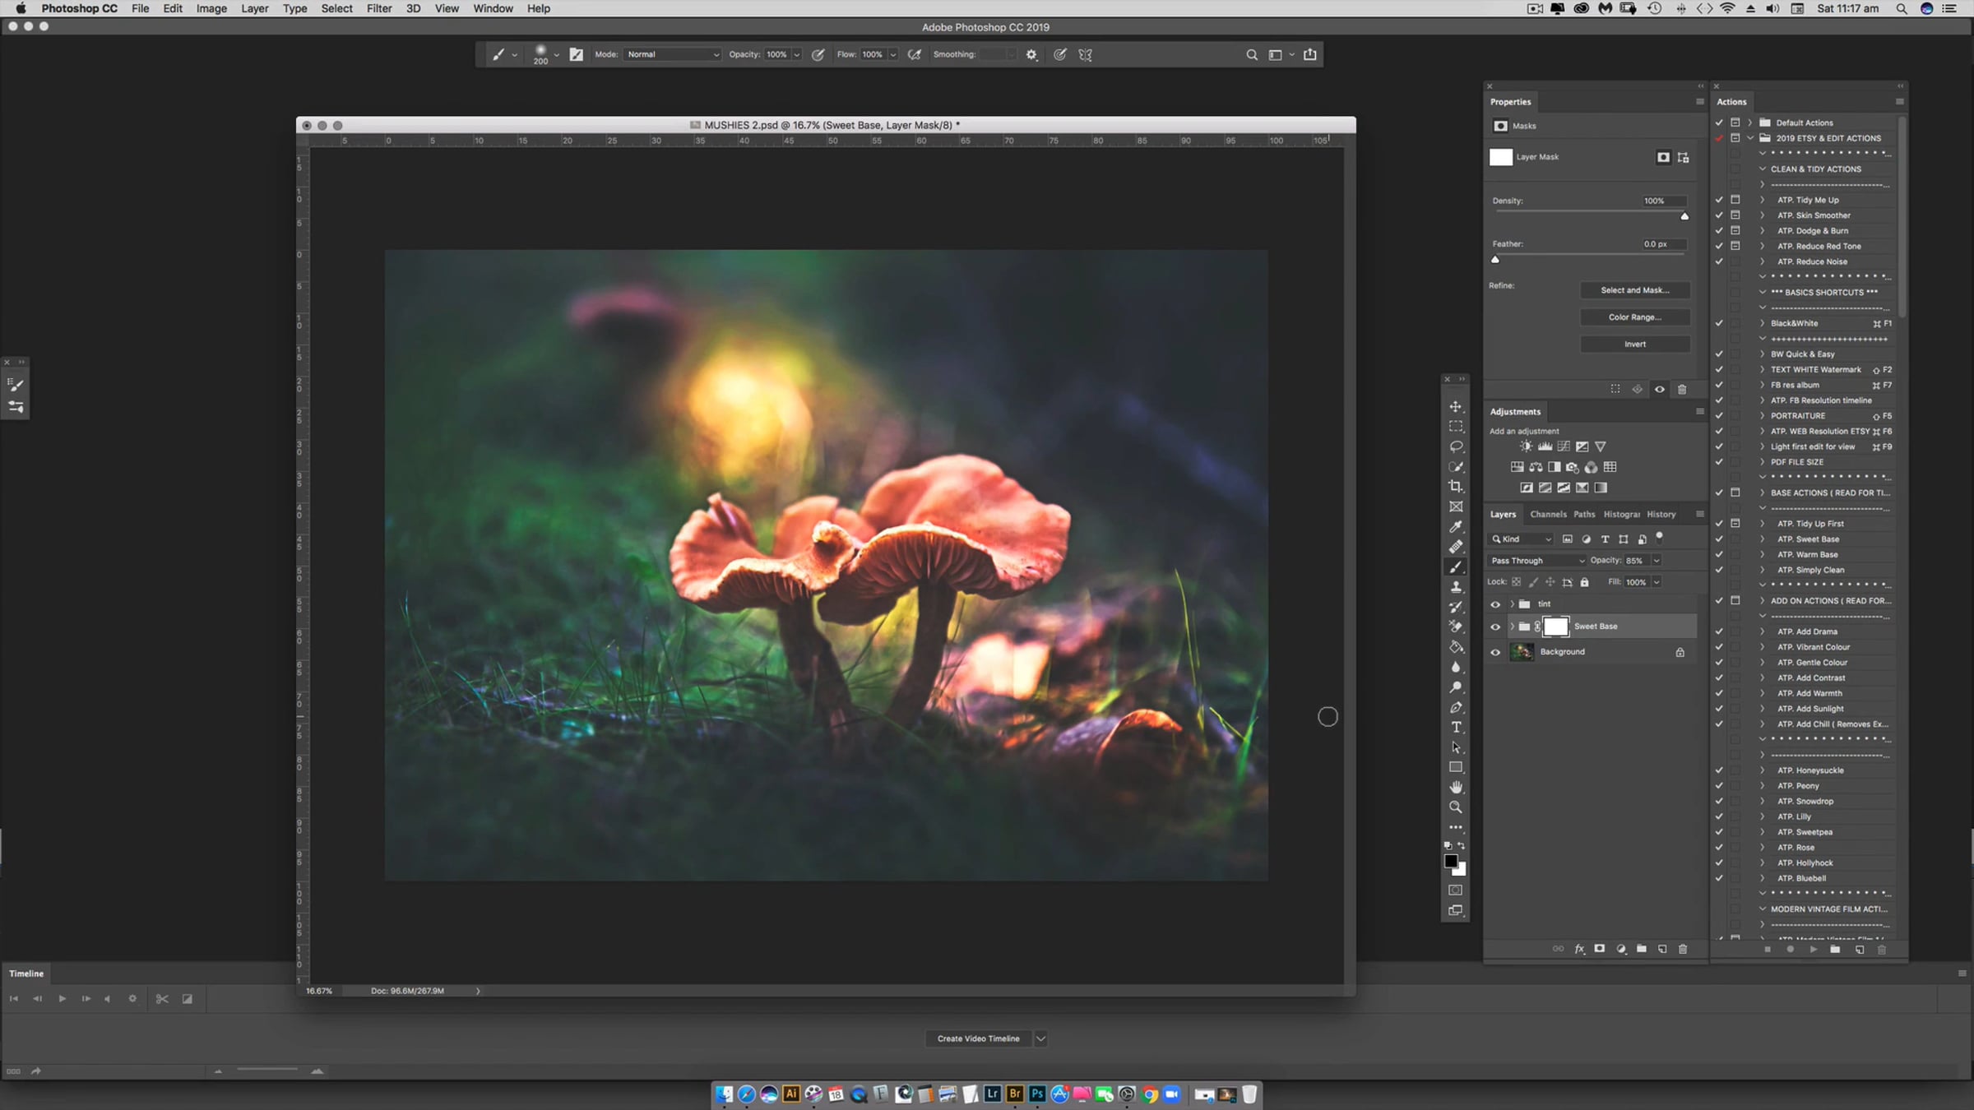This screenshot has width=1974, height=1110.
Task: Expand the Sweet Base layer group
Action: click(x=1512, y=627)
